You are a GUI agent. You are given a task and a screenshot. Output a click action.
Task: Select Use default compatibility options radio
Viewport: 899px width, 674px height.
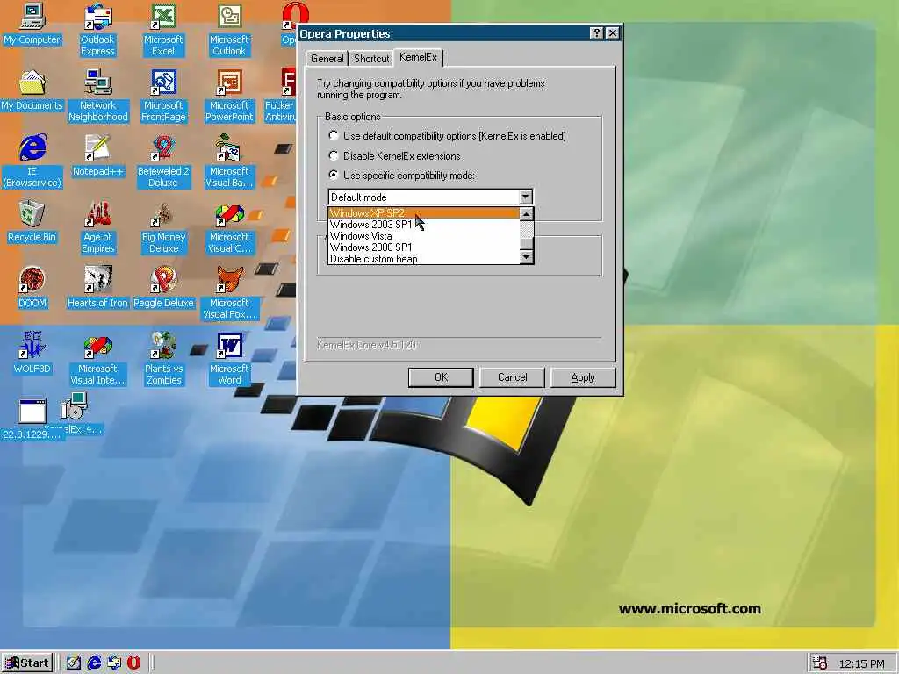[x=334, y=136]
